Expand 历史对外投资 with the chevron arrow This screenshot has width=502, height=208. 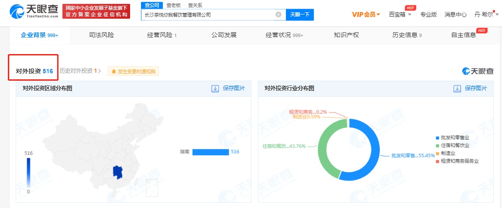100,71
